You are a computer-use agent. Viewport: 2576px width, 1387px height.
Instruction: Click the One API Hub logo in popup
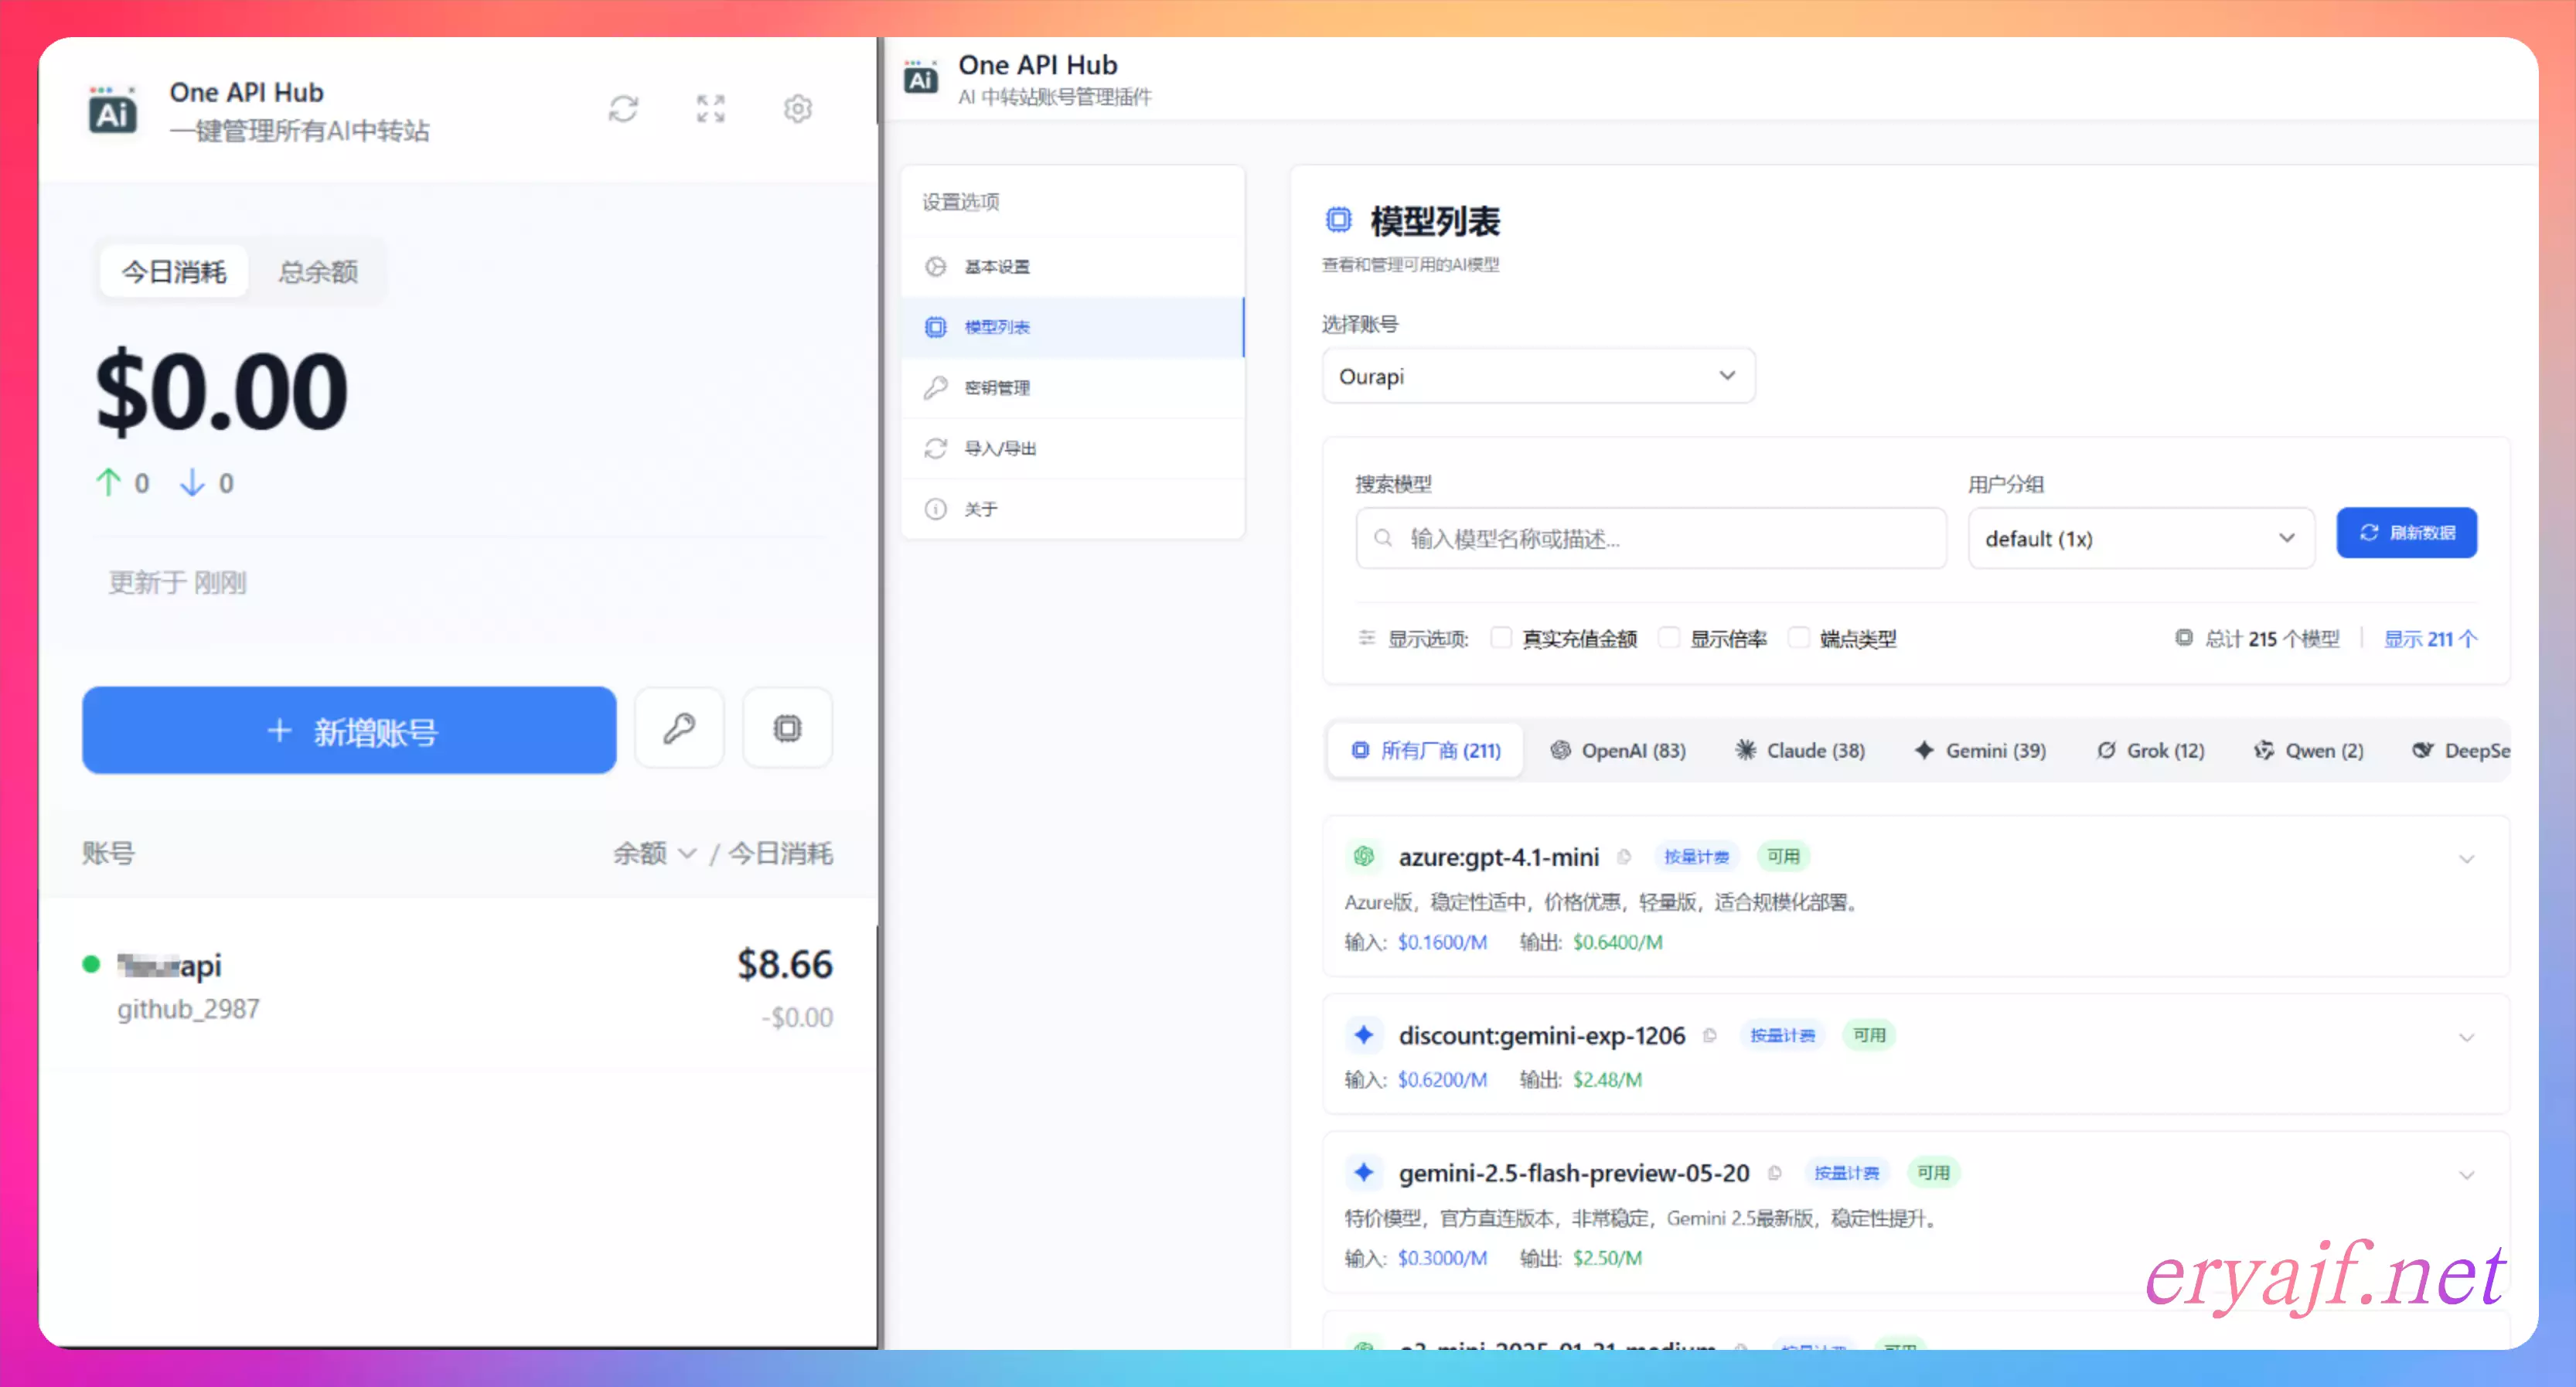click(112, 110)
